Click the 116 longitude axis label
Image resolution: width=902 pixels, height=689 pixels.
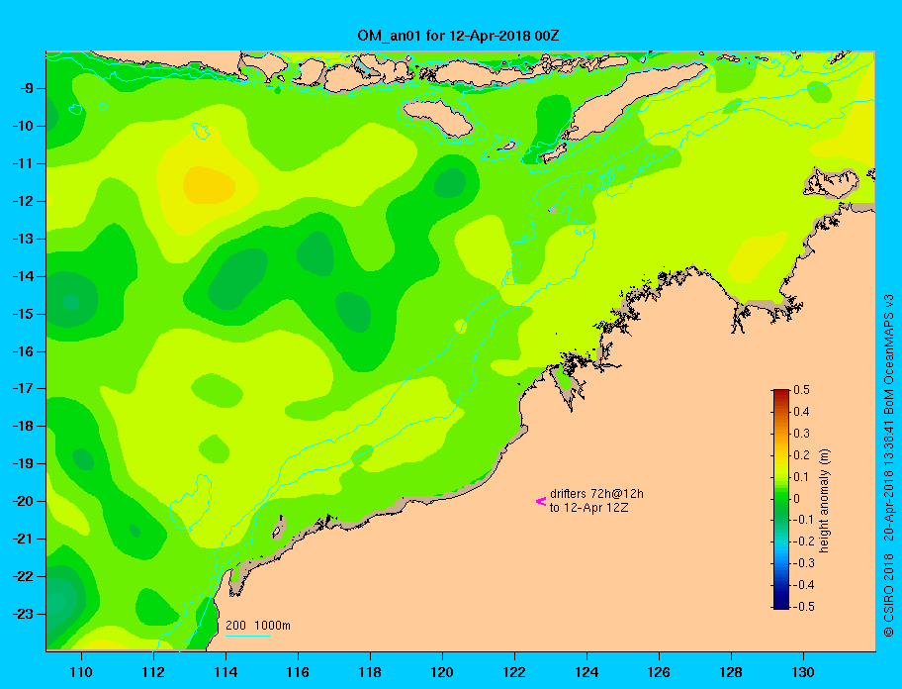point(298,672)
